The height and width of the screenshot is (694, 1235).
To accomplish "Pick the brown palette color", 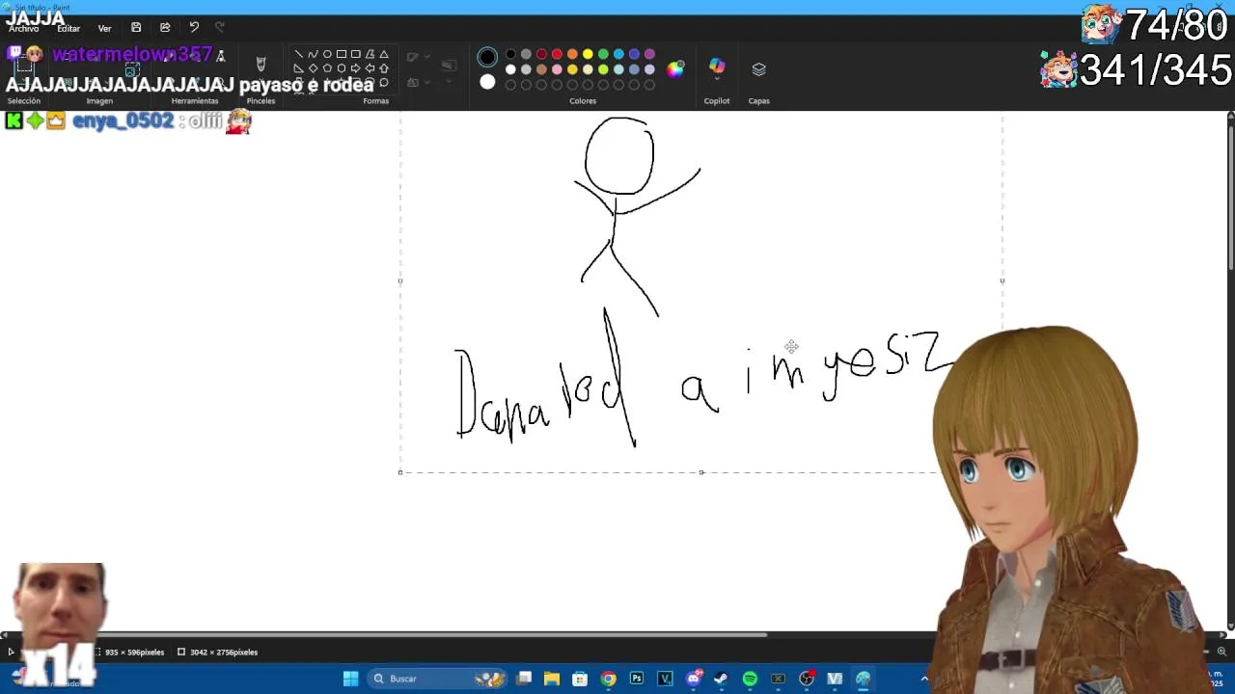I will [x=541, y=69].
